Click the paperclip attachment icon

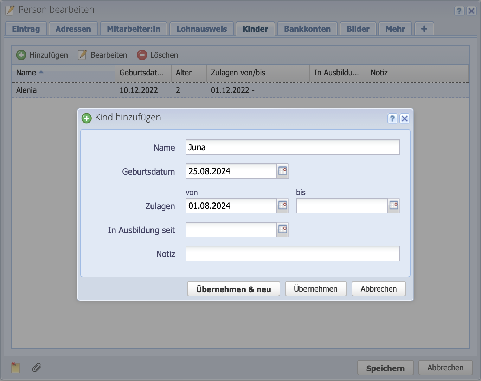37,368
